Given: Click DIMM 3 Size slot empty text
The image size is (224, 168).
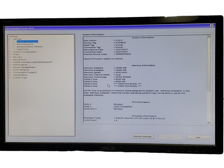Looking at the screenshot, I should [x=128, y=84].
